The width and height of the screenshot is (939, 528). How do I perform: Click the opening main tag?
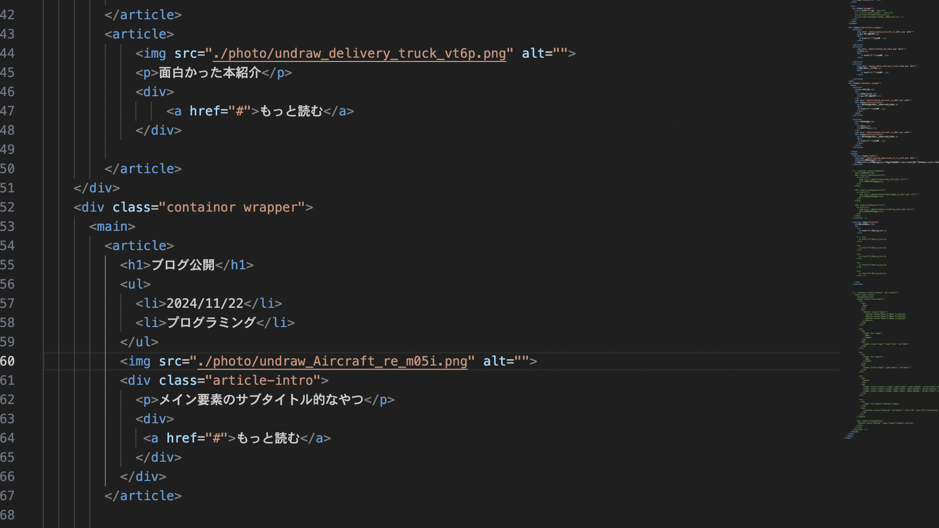click(x=112, y=227)
